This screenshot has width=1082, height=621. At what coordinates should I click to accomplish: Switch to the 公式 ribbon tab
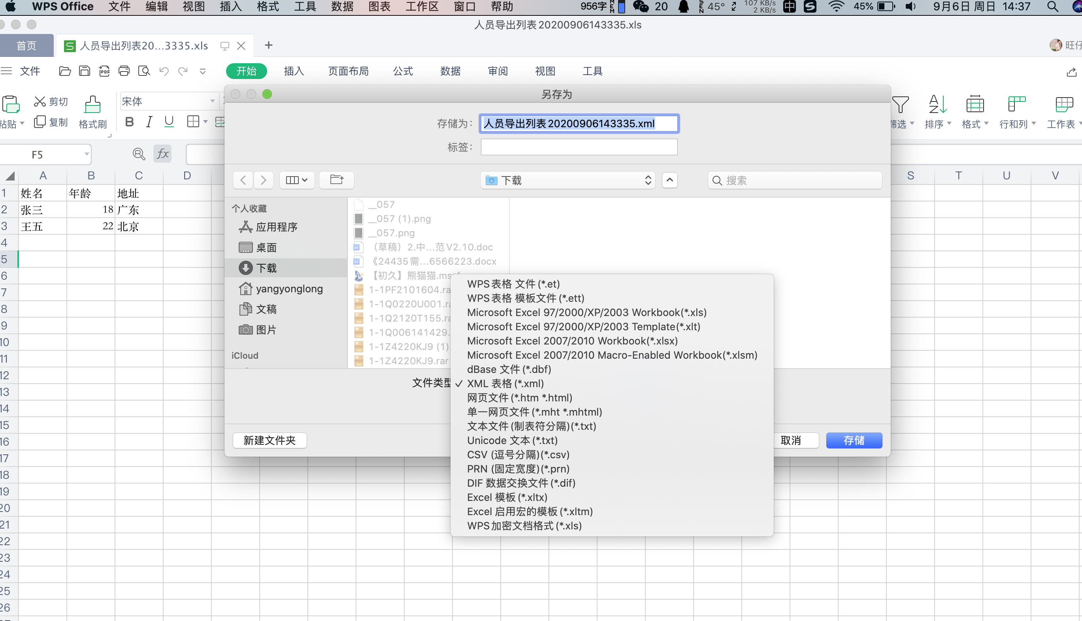click(x=403, y=71)
